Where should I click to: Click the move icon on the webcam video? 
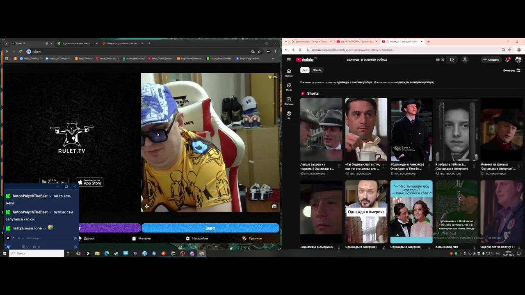coord(147,206)
